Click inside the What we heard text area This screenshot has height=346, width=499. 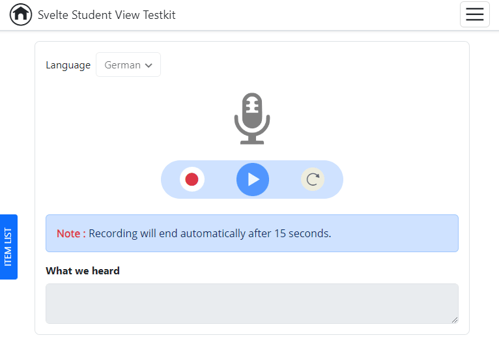click(x=251, y=303)
